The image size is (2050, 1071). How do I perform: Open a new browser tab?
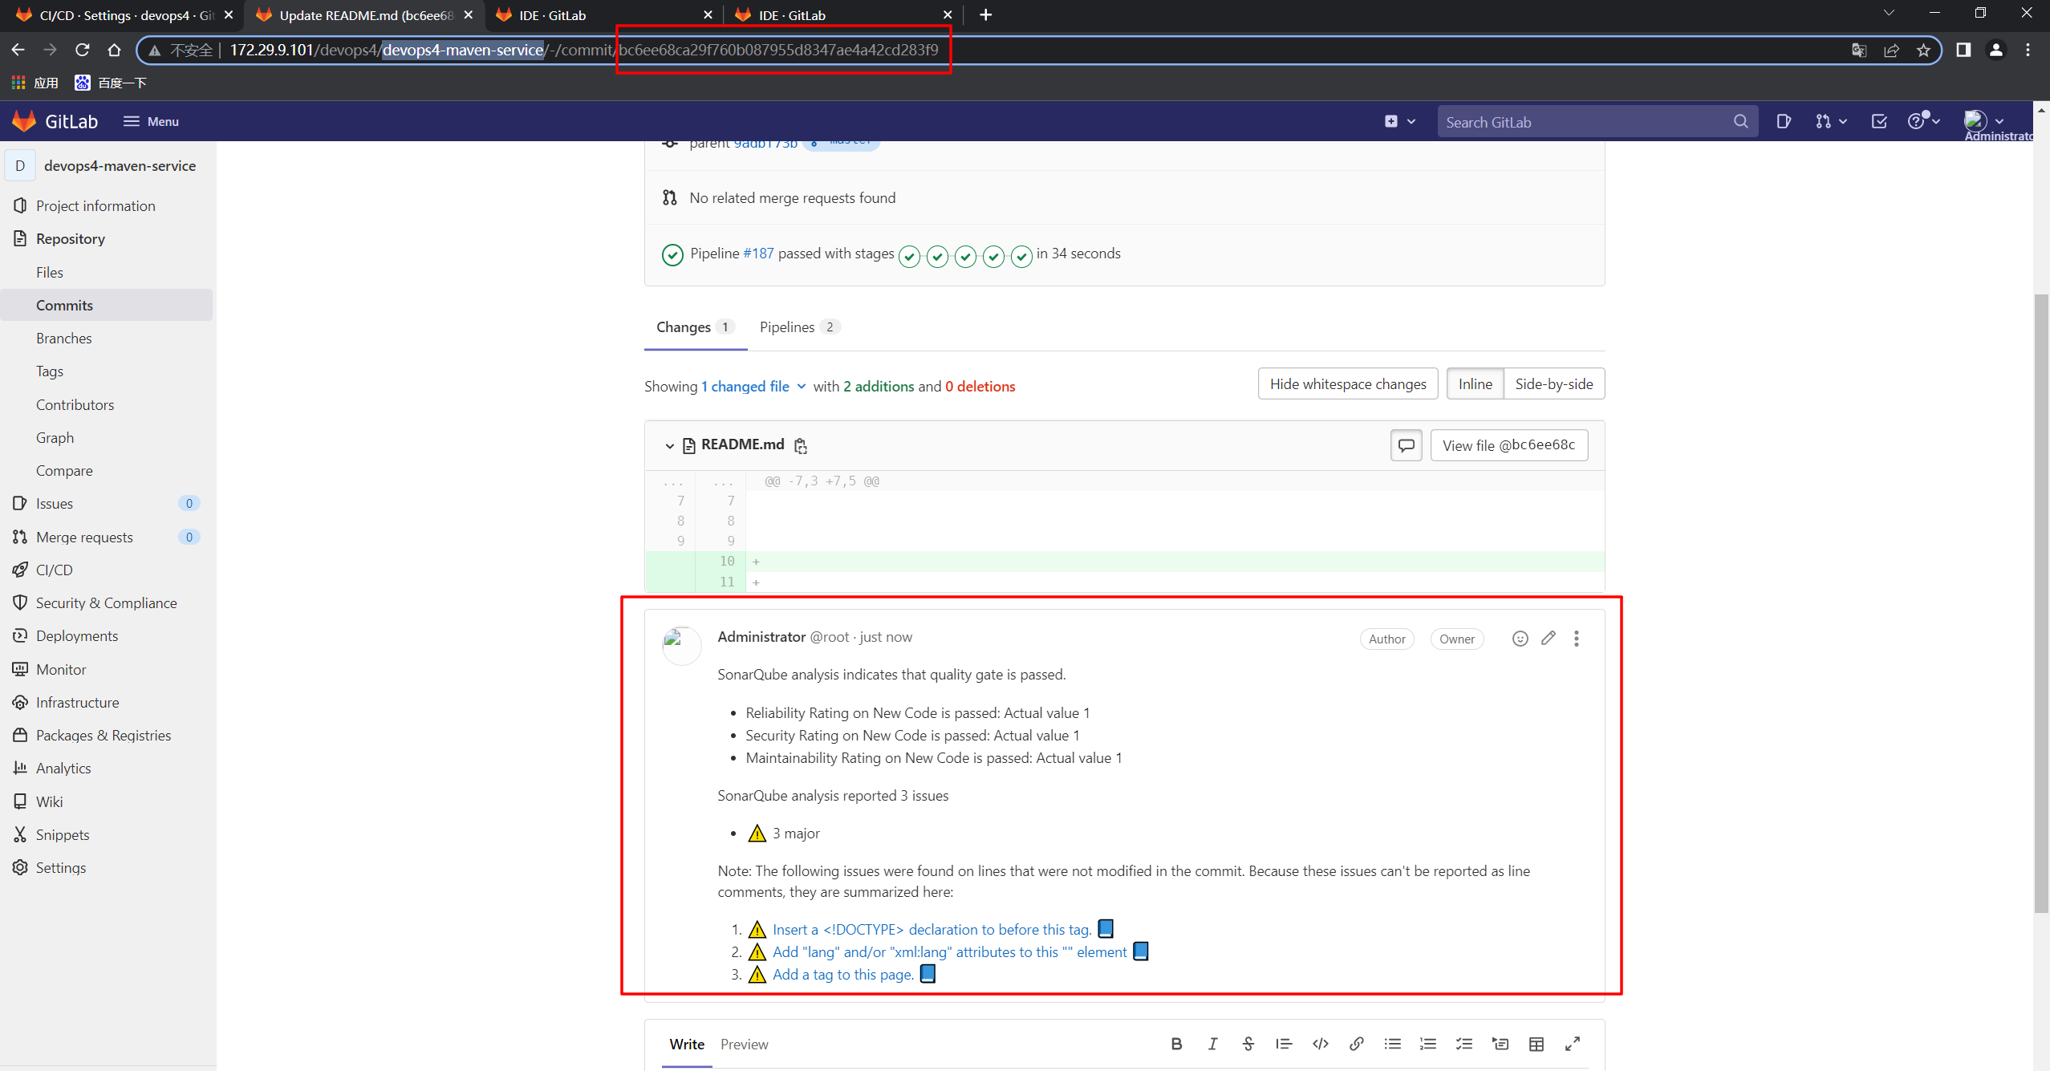(985, 14)
